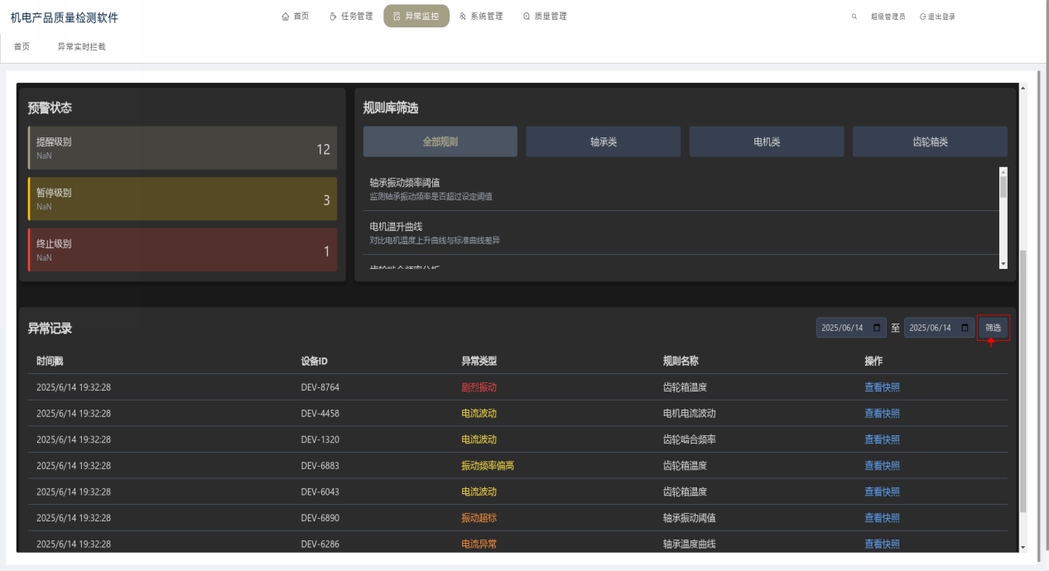Click the 终止级别 alert status card

[182, 250]
